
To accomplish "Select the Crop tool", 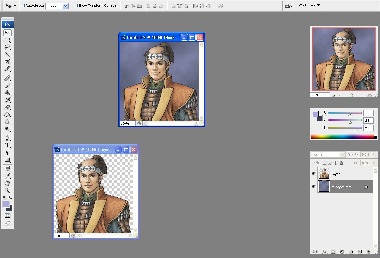I will (x=7, y=62).
